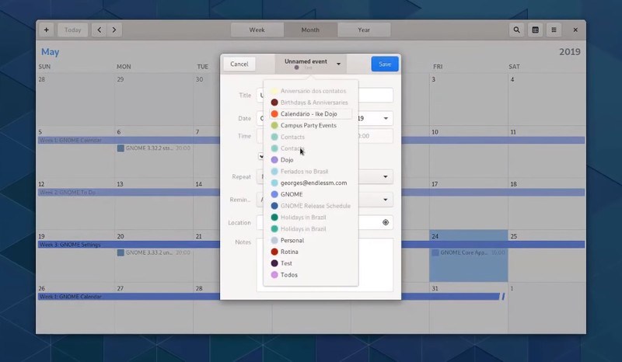This screenshot has height=362, width=622.
Task: Open the hamburger menu in header bar
Action: (x=554, y=30)
